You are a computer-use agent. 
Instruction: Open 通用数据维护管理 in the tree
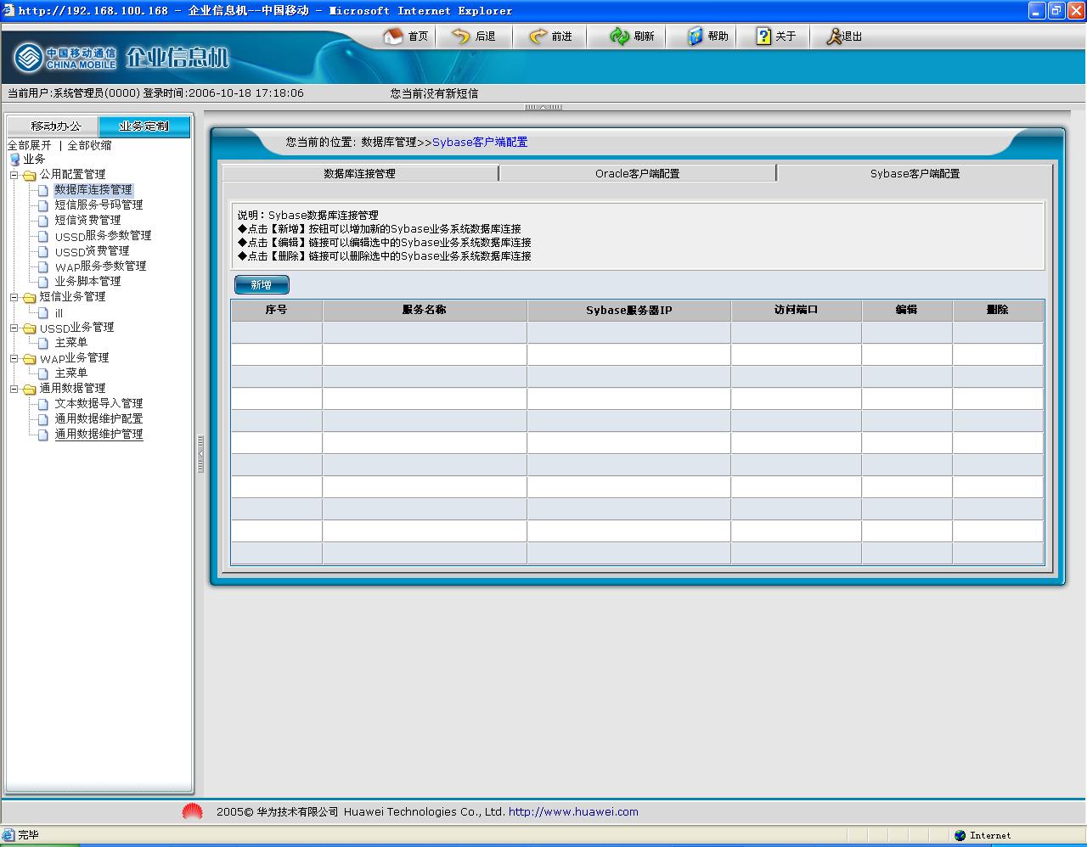click(99, 435)
